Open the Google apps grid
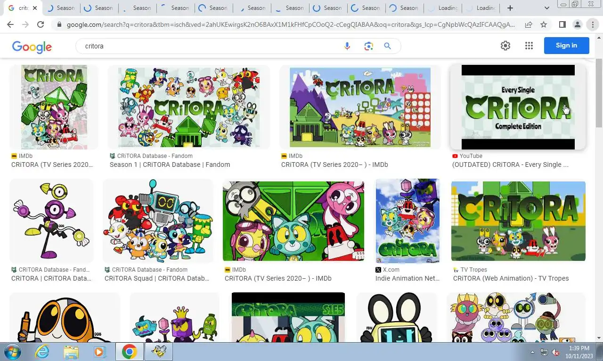603x361 pixels. coord(529,46)
